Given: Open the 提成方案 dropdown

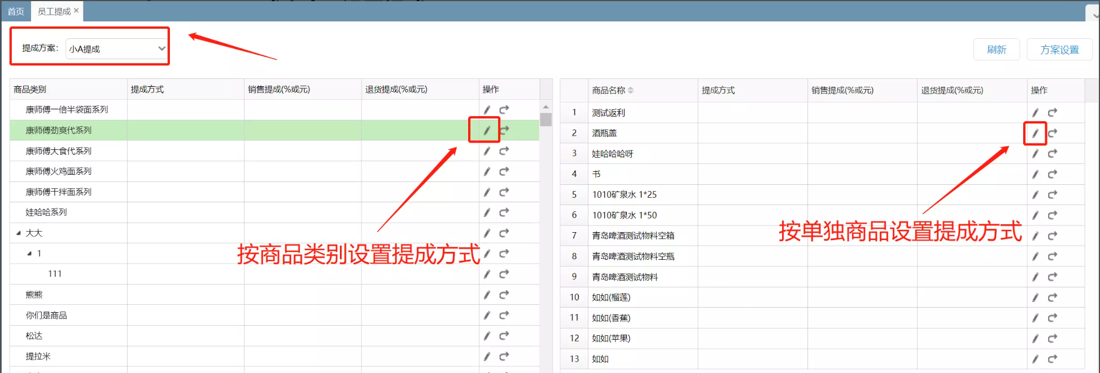Looking at the screenshot, I should point(116,49).
